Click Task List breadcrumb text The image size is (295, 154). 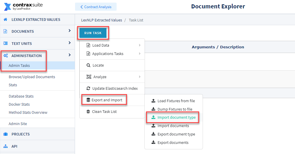click(136, 20)
